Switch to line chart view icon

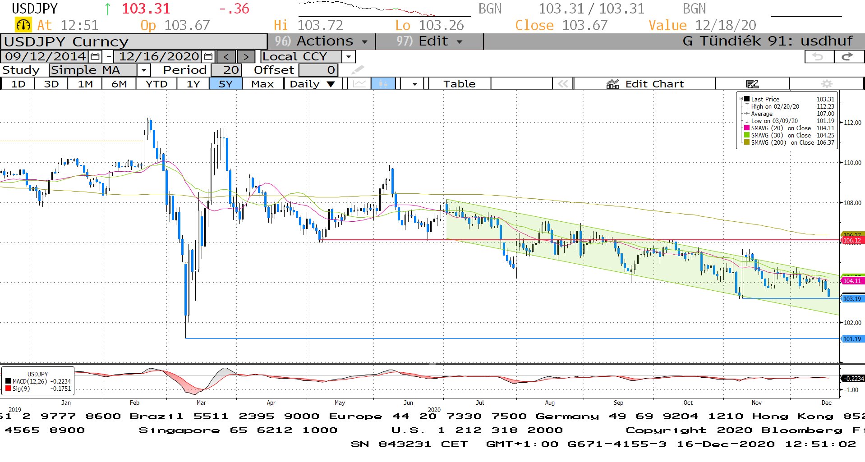coord(359,84)
